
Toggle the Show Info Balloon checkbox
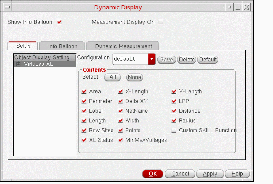click(59, 22)
